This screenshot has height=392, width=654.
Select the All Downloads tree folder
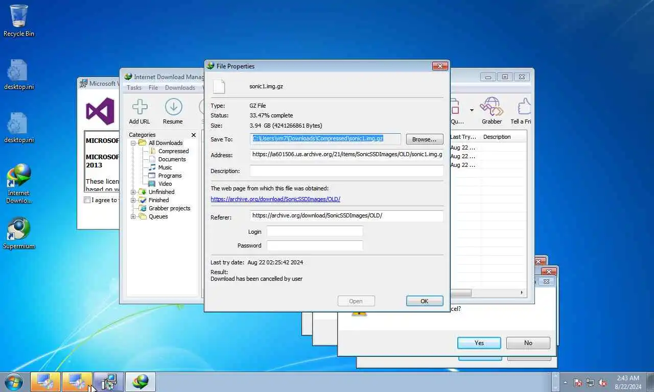click(x=160, y=143)
